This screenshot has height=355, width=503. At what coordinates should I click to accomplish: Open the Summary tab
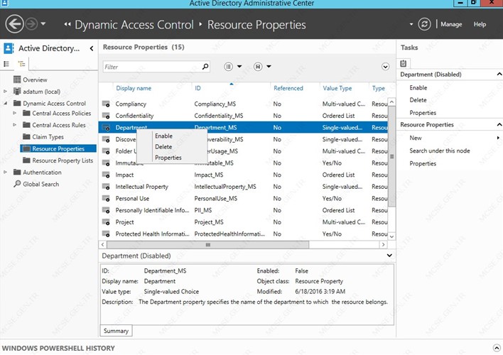pos(116,331)
